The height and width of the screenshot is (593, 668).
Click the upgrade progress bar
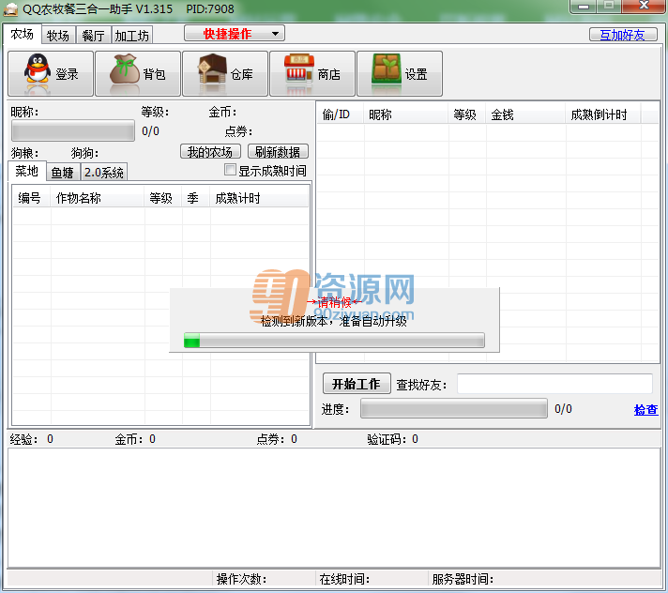(x=334, y=341)
